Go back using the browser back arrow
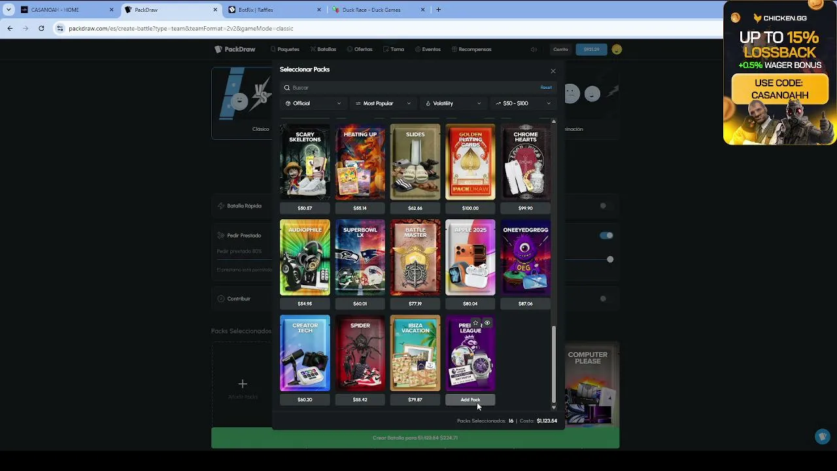 pos(10,28)
